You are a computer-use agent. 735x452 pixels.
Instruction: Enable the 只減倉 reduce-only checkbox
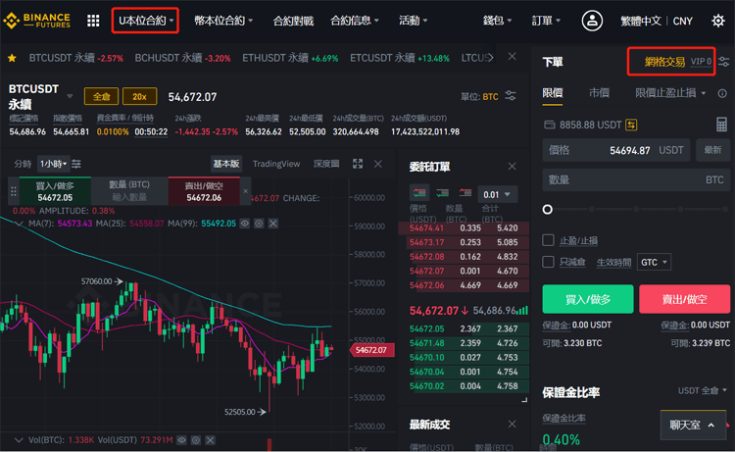[548, 262]
